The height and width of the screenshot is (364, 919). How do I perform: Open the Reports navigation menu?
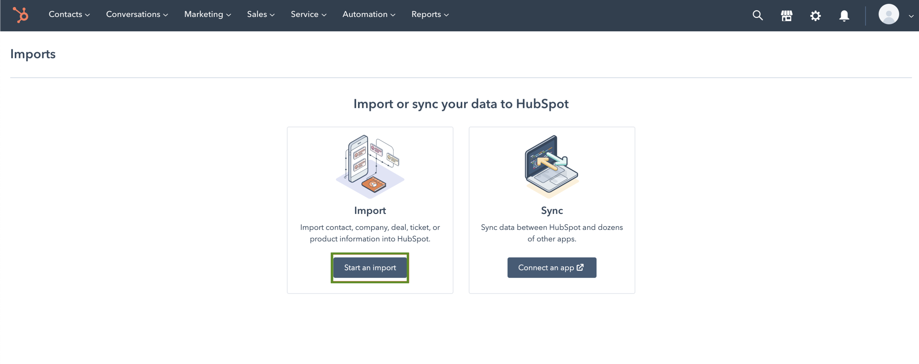click(429, 14)
